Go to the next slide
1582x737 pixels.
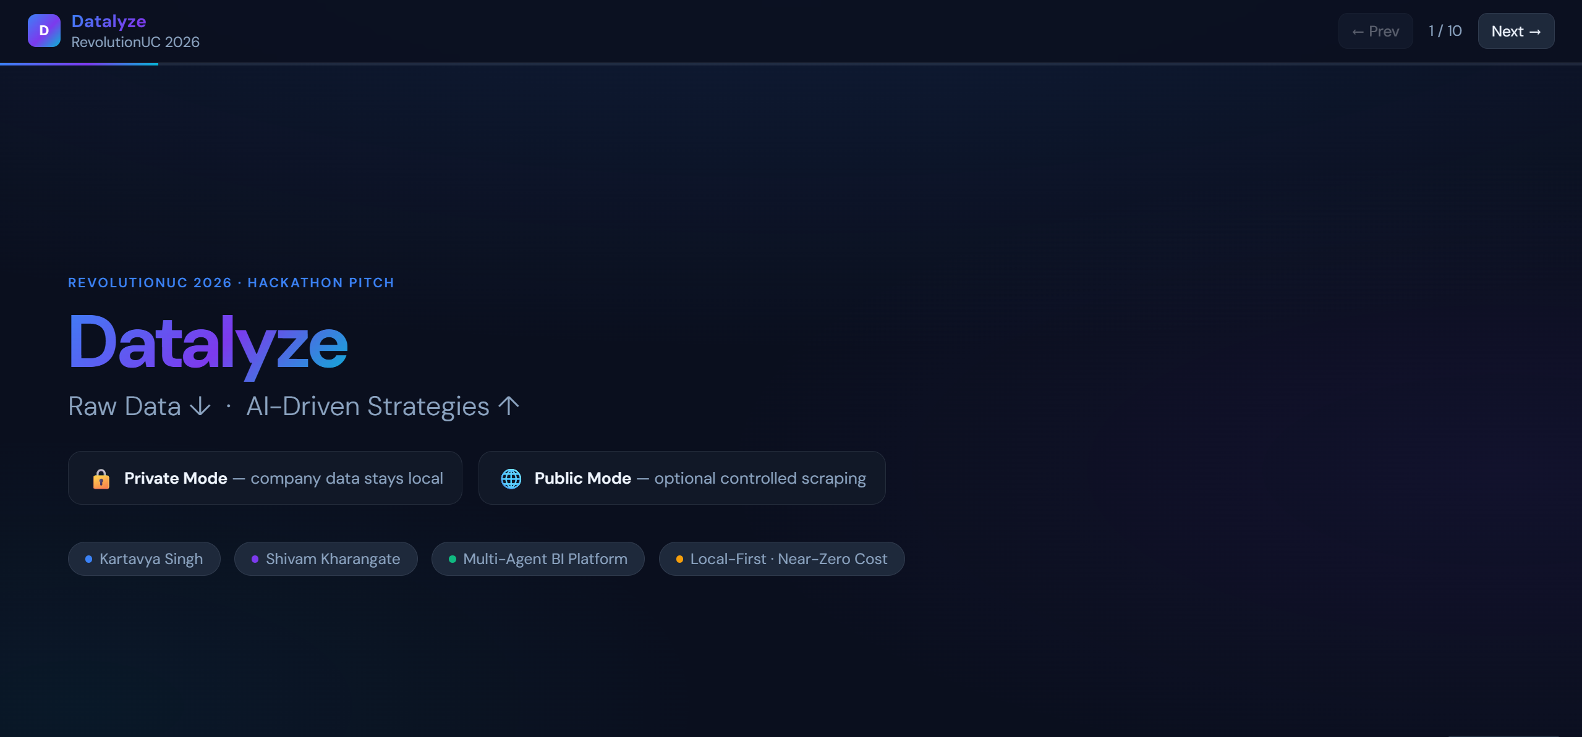tap(1516, 31)
